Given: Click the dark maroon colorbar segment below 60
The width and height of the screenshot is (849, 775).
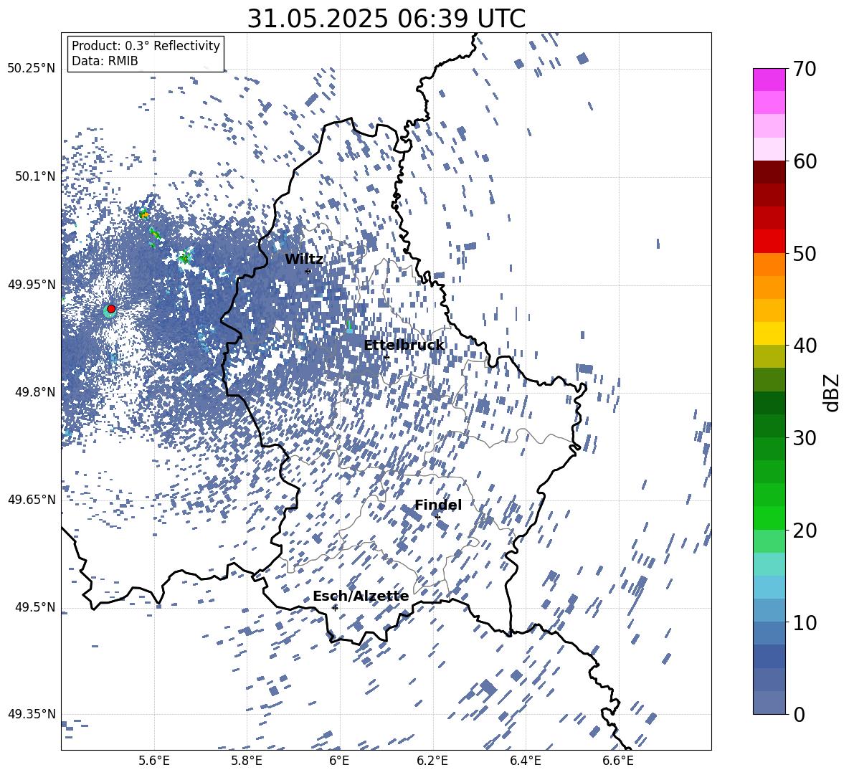Looking at the screenshot, I should point(769,172).
